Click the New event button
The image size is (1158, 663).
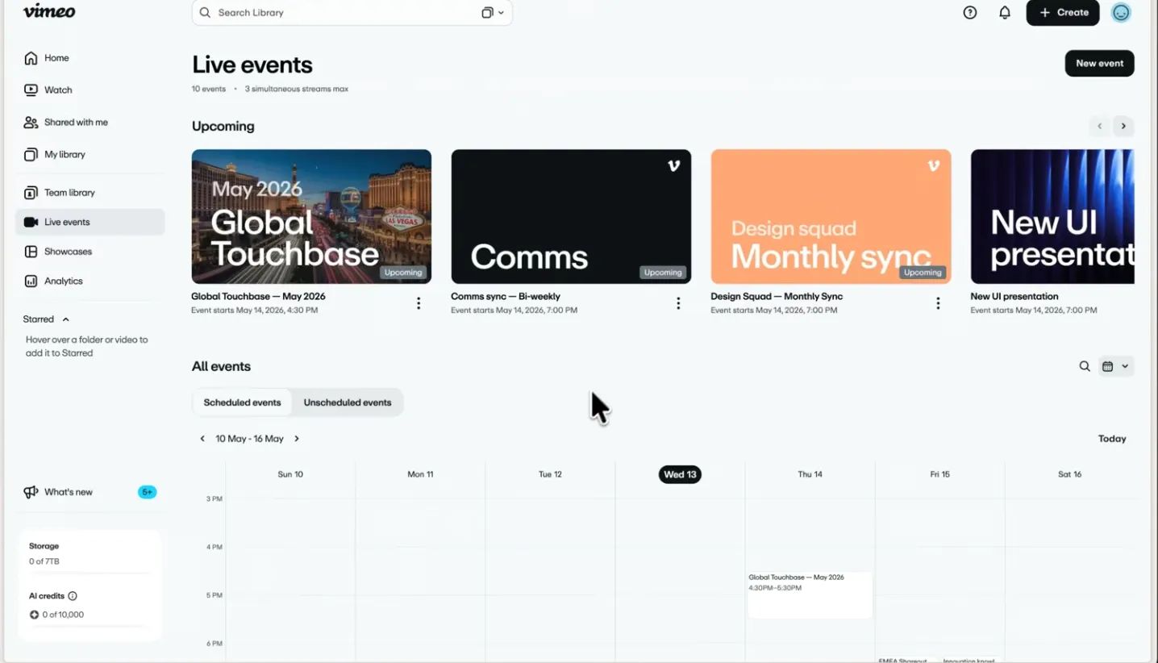click(1099, 64)
